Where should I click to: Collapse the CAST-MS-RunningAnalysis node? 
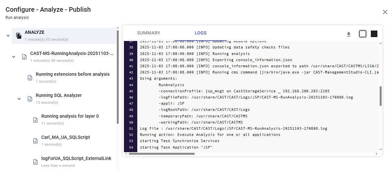pos(14,57)
